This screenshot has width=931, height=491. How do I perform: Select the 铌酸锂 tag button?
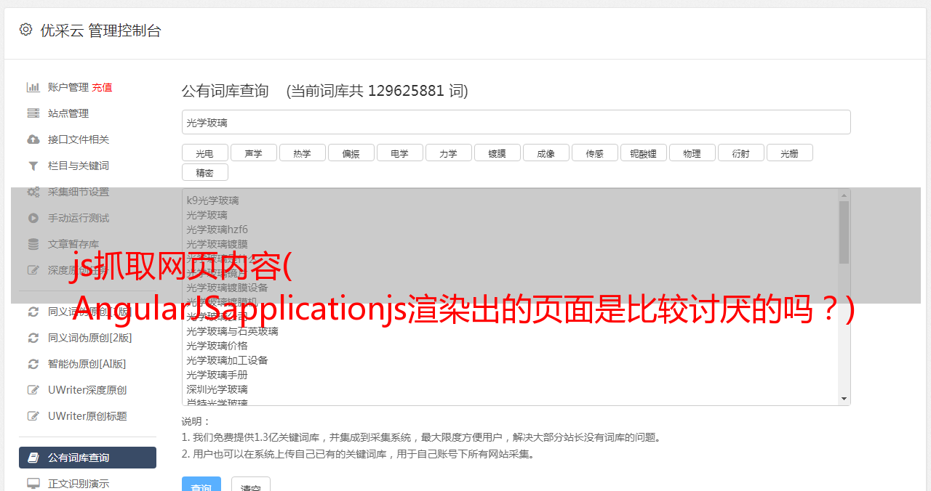point(643,153)
